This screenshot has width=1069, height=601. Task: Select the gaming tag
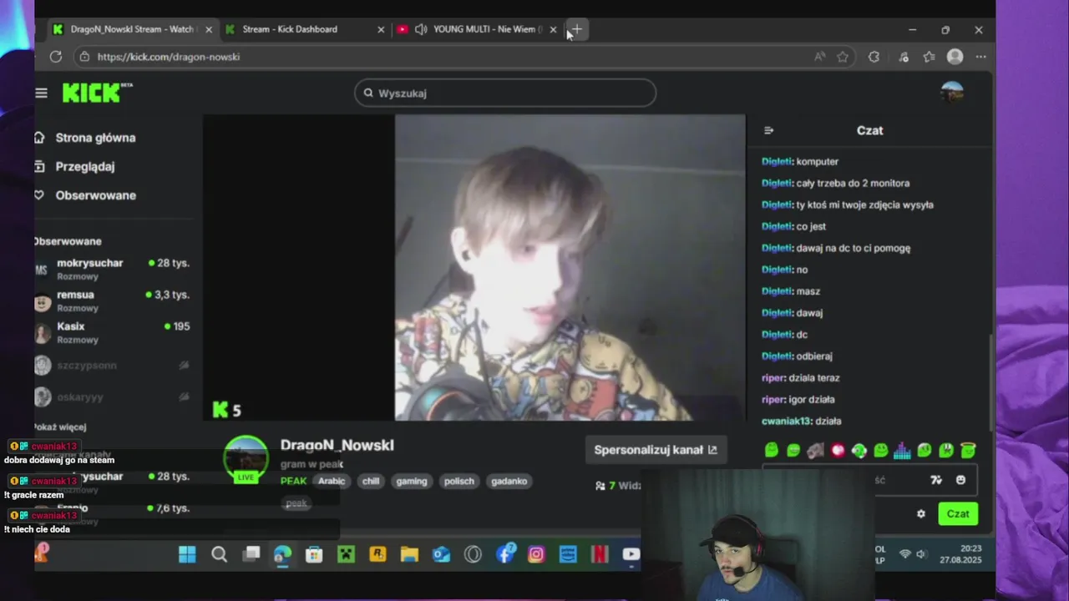(x=412, y=481)
